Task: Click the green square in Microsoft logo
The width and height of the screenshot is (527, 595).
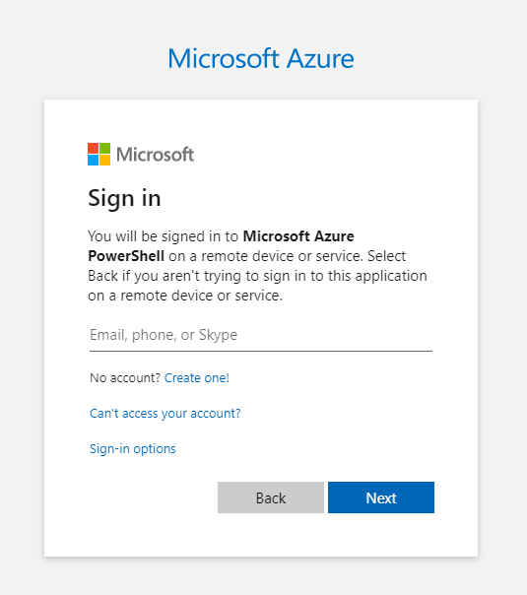Action: 105,148
